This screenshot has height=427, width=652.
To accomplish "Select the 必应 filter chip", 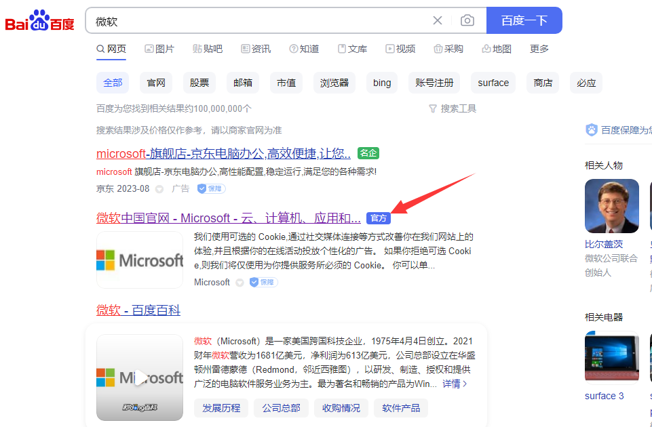I will coord(586,83).
